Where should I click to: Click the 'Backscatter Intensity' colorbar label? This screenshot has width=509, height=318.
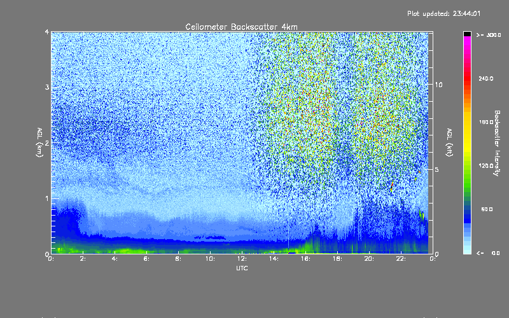(497, 143)
